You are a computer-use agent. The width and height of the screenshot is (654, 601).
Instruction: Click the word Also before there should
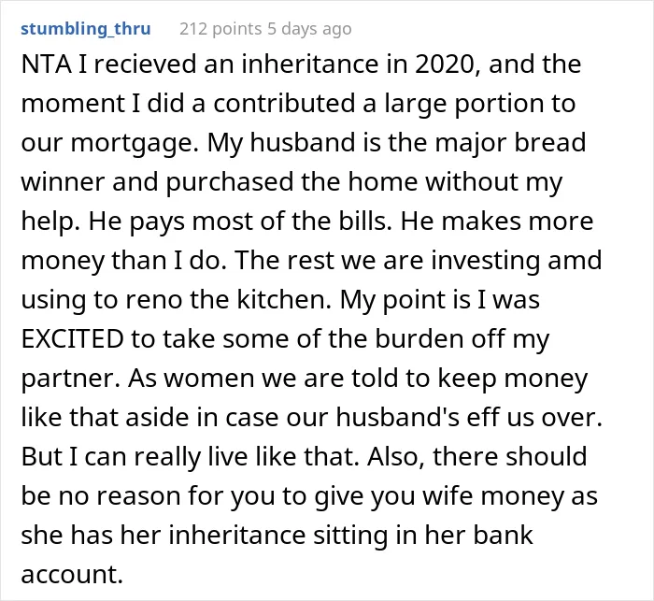396,457
